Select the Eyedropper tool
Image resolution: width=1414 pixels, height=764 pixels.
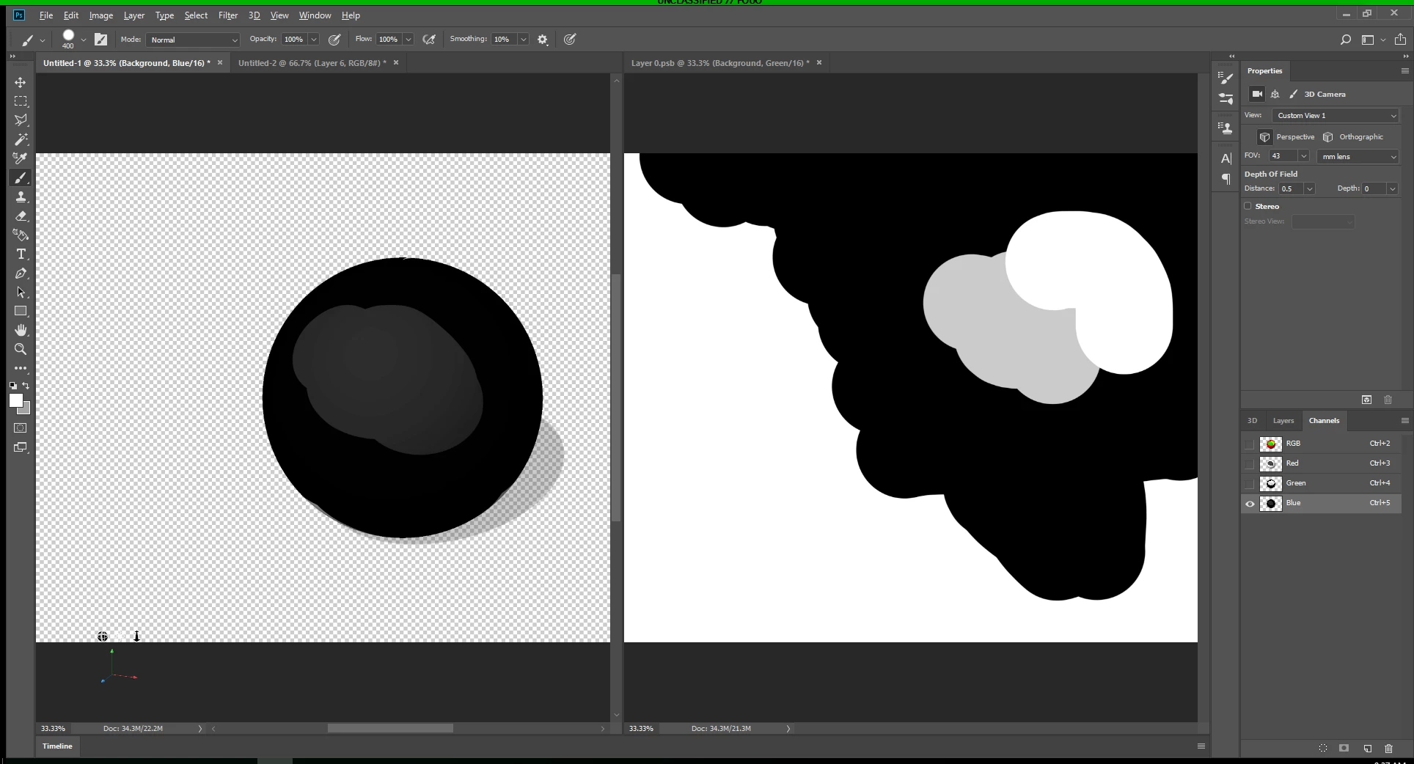[21, 158]
